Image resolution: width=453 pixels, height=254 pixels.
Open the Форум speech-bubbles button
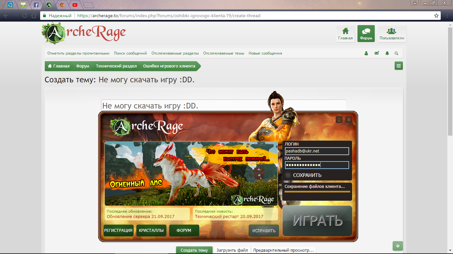coord(366,34)
